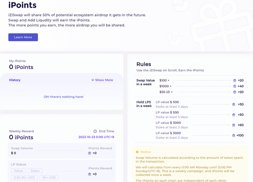Toggle the 3k+ USD status tag
Screen dimensions: 253x182
(49, 177)
